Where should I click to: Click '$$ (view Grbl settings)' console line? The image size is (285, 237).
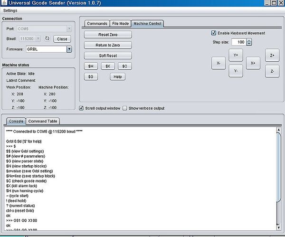pos(25,151)
